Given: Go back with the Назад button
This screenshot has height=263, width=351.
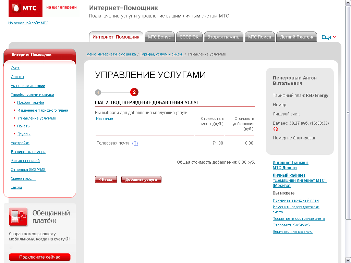Looking at the screenshot, I should (x=106, y=179).
